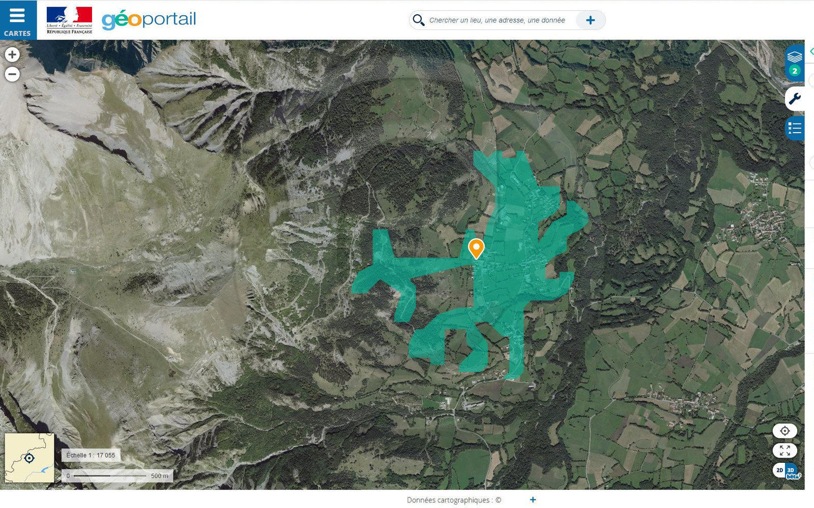This screenshot has width=814, height=508.
Task: Focus the 'Chercher un lieu' search field
Action: (x=497, y=20)
